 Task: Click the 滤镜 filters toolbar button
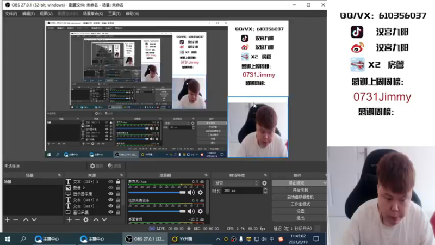coord(115,166)
